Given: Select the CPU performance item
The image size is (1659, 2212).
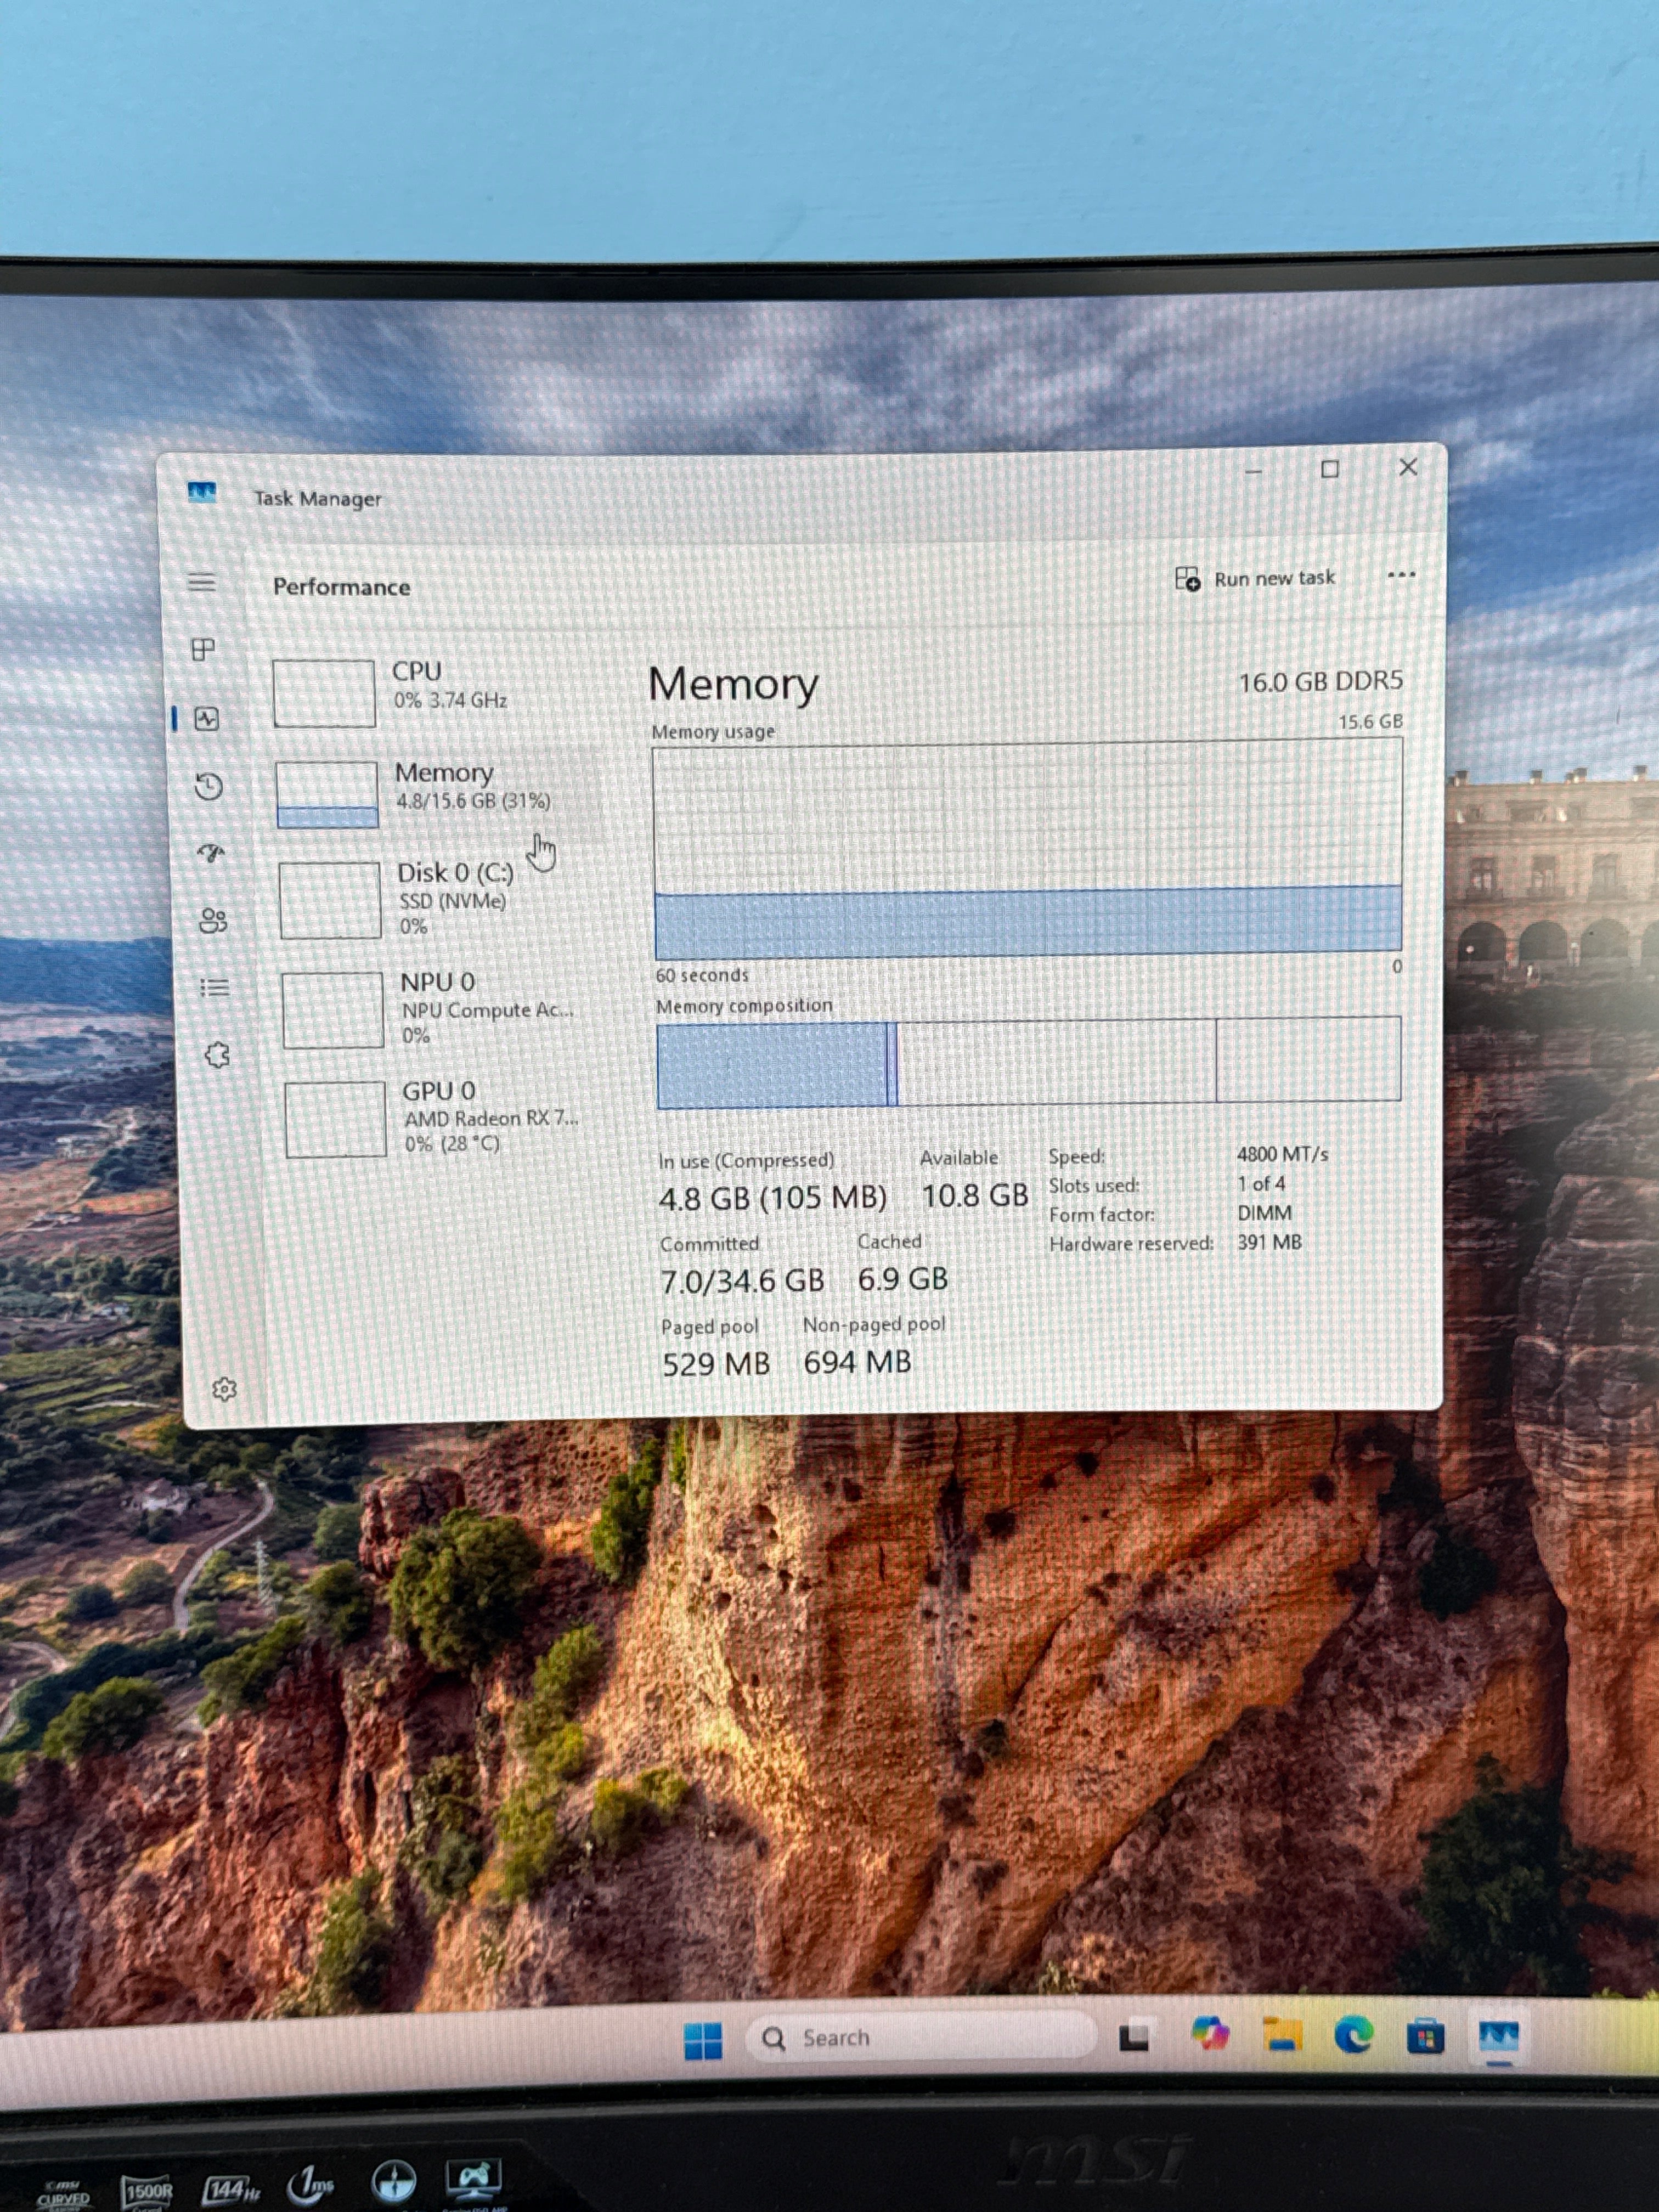Looking at the screenshot, I should (436, 691).
